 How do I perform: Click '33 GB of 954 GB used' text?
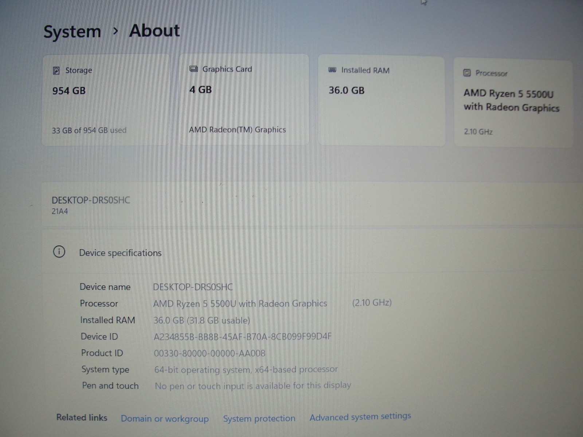89,130
